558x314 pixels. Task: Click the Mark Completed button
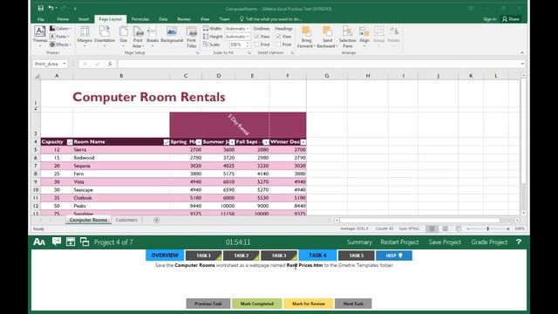tap(257, 304)
